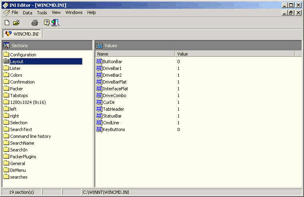Viewport: 304px width, 197px height.
Task: Select the Command line history section
Action: click(x=30, y=136)
